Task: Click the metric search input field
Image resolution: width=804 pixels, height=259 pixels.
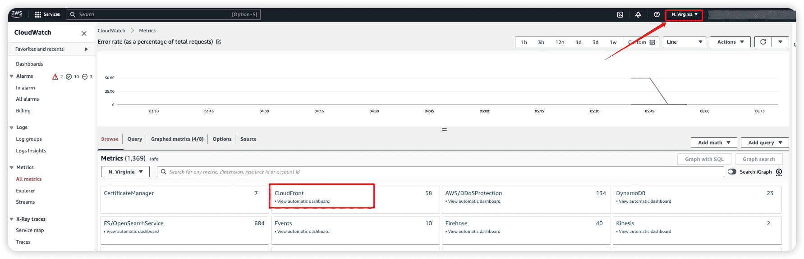Action: pyautogui.click(x=441, y=172)
